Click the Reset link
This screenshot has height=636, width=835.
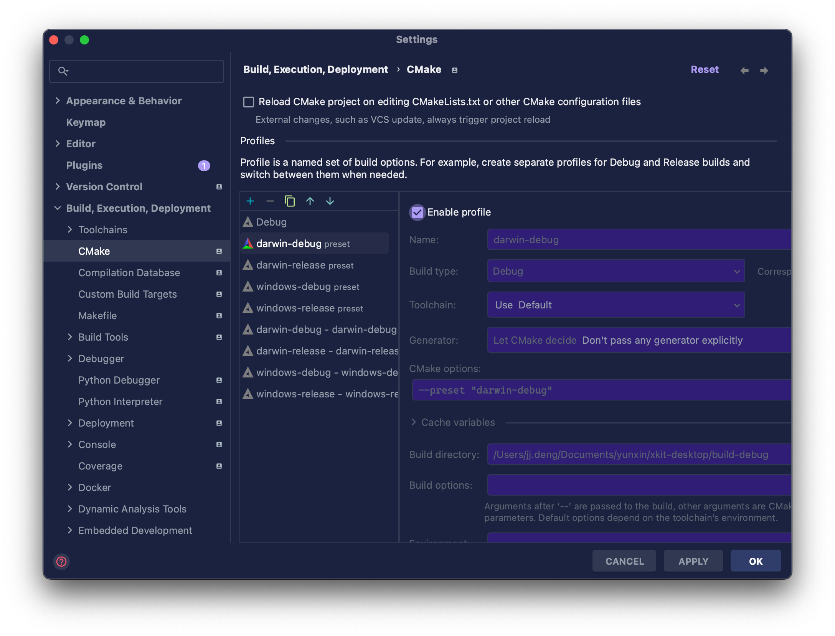pyautogui.click(x=705, y=69)
